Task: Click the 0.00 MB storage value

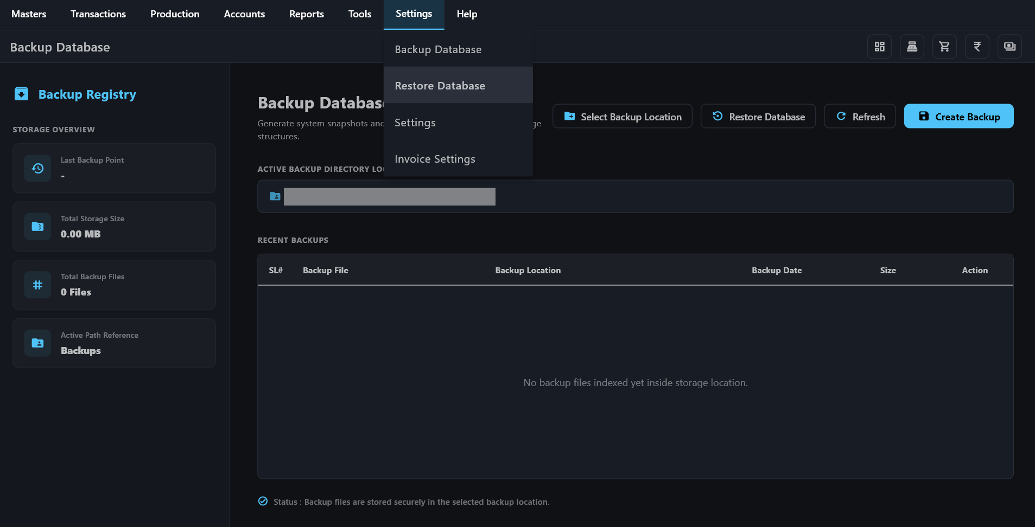Action: coord(81,234)
